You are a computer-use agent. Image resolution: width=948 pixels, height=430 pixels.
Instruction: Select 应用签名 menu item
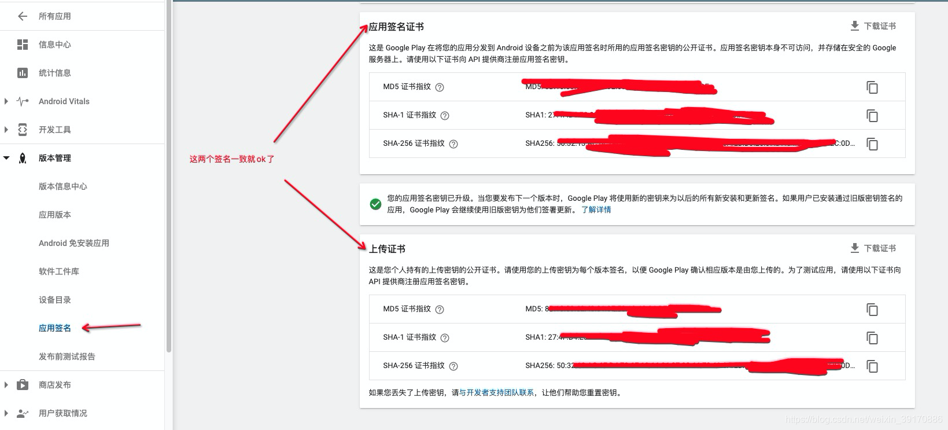tap(55, 328)
